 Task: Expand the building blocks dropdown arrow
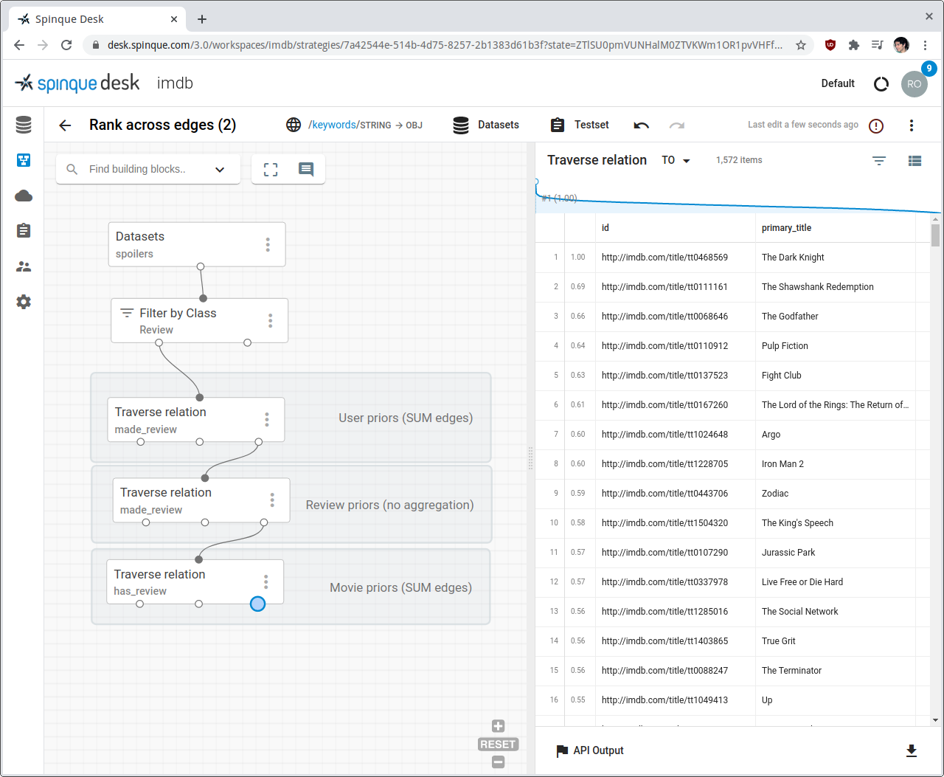pos(220,170)
